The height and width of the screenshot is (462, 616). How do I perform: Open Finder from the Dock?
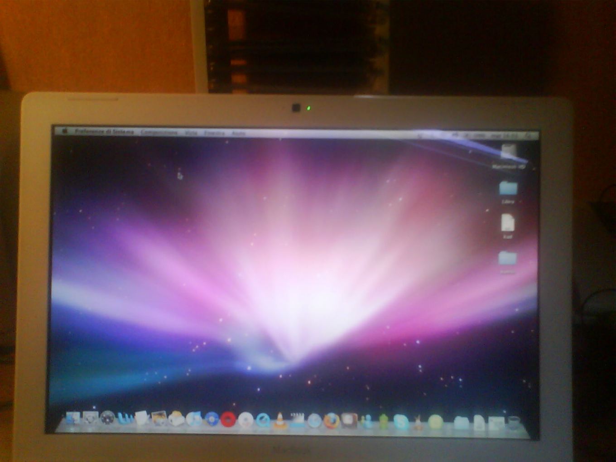click(x=72, y=417)
